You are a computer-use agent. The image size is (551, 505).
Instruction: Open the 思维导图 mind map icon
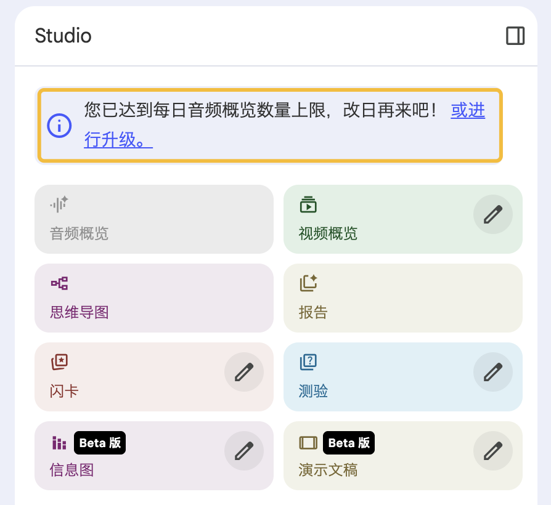(x=59, y=283)
